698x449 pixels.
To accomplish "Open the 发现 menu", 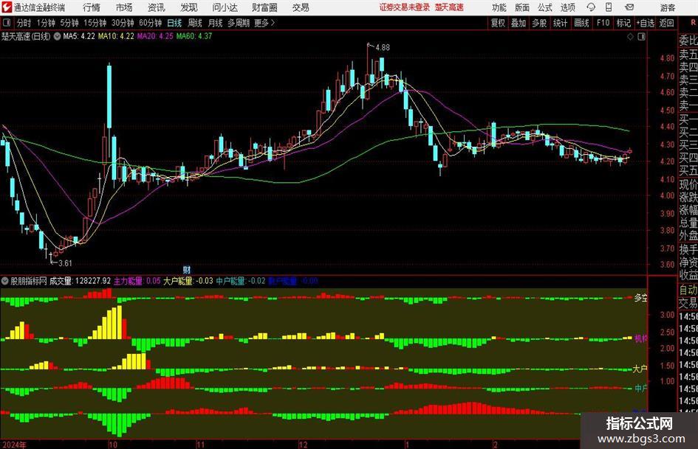I will point(189,7).
